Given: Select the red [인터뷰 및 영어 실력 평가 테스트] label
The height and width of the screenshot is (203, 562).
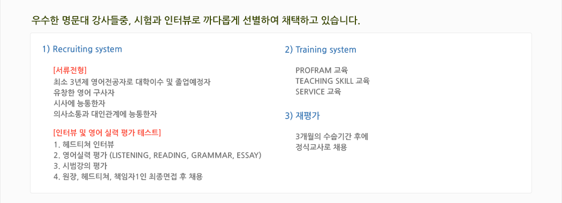Looking at the screenshot, I should tap(107, 133).
